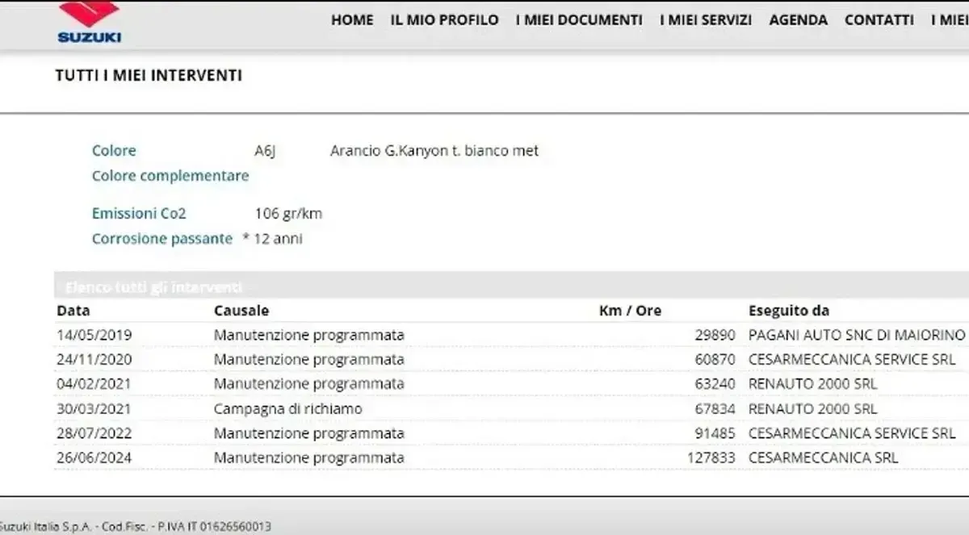The image size is (969, 535).
Task: Click Campagna di richiamo entry
Action: (288, 409)
